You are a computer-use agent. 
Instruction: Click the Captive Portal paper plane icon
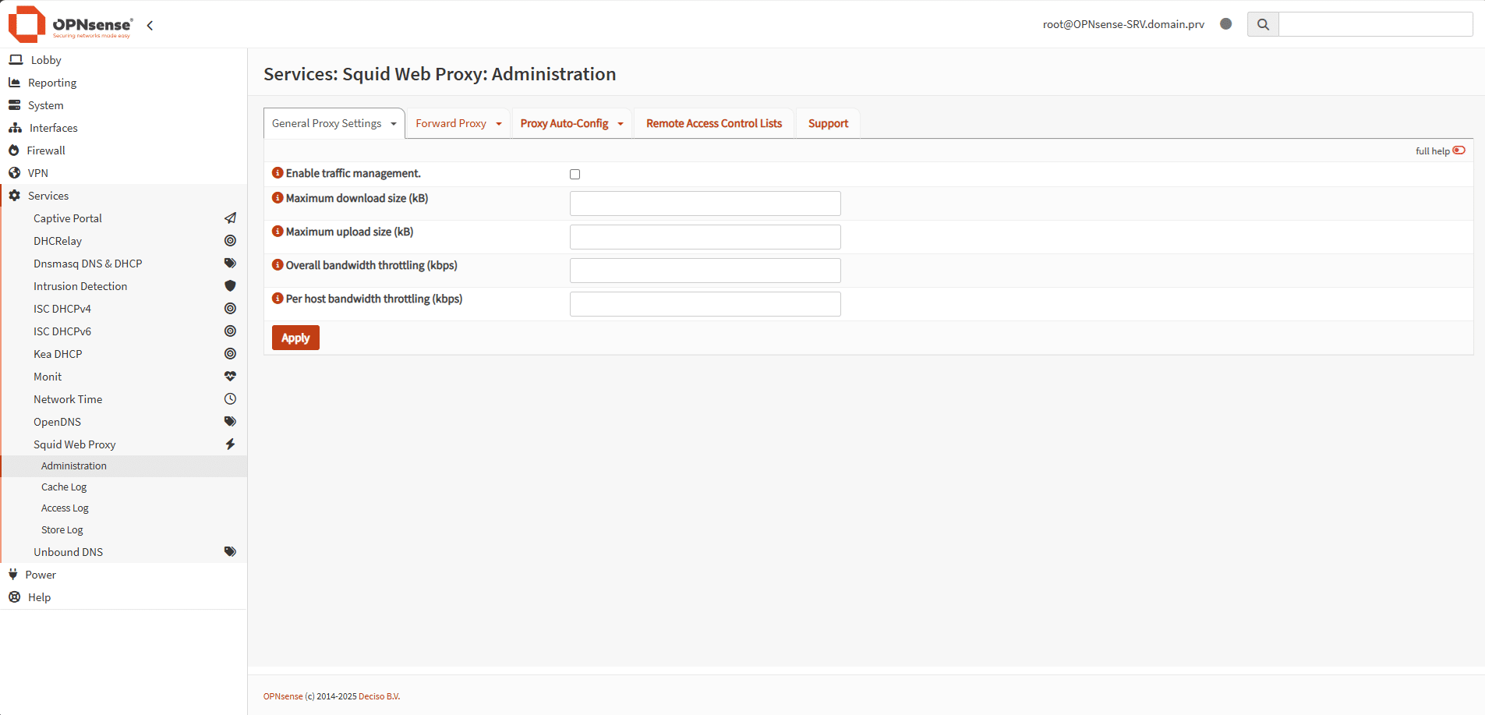coord(230,218)
